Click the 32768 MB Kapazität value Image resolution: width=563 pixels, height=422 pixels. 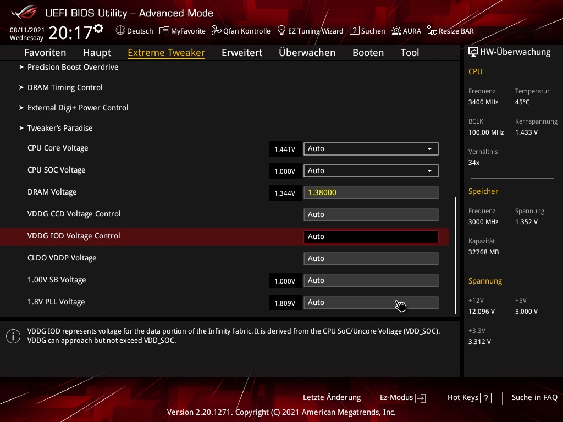click(483, 252)
